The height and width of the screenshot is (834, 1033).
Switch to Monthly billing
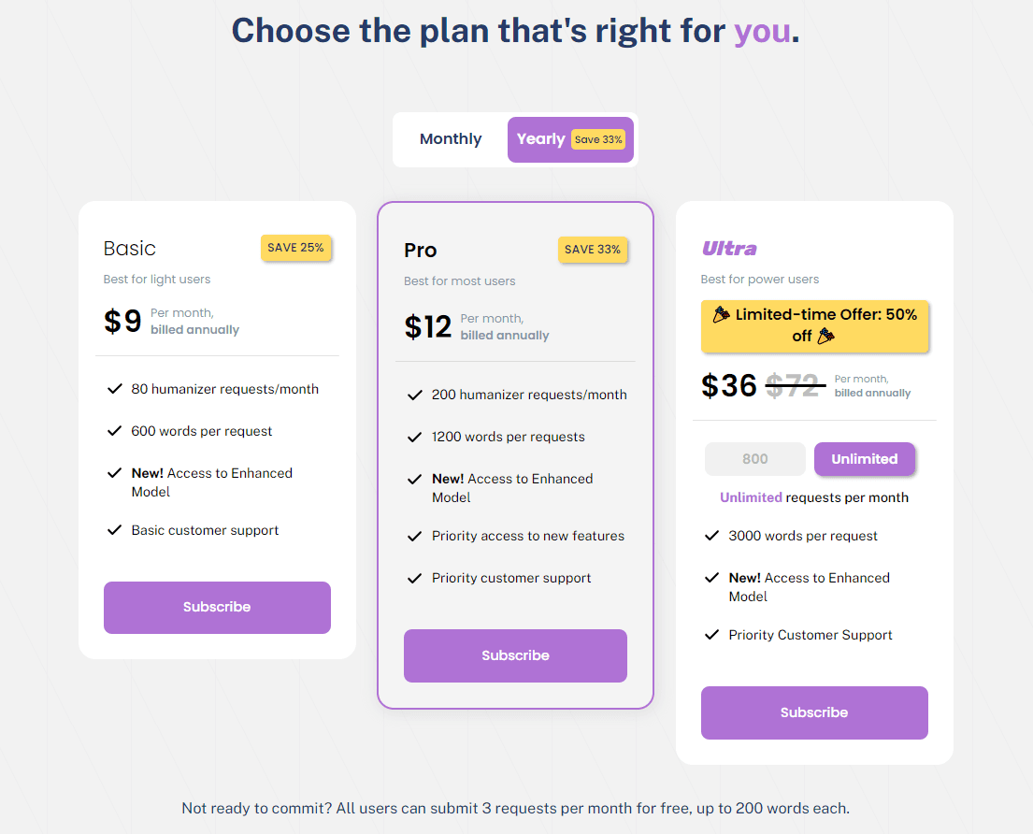pyautogui.click(x=451, y=139)
